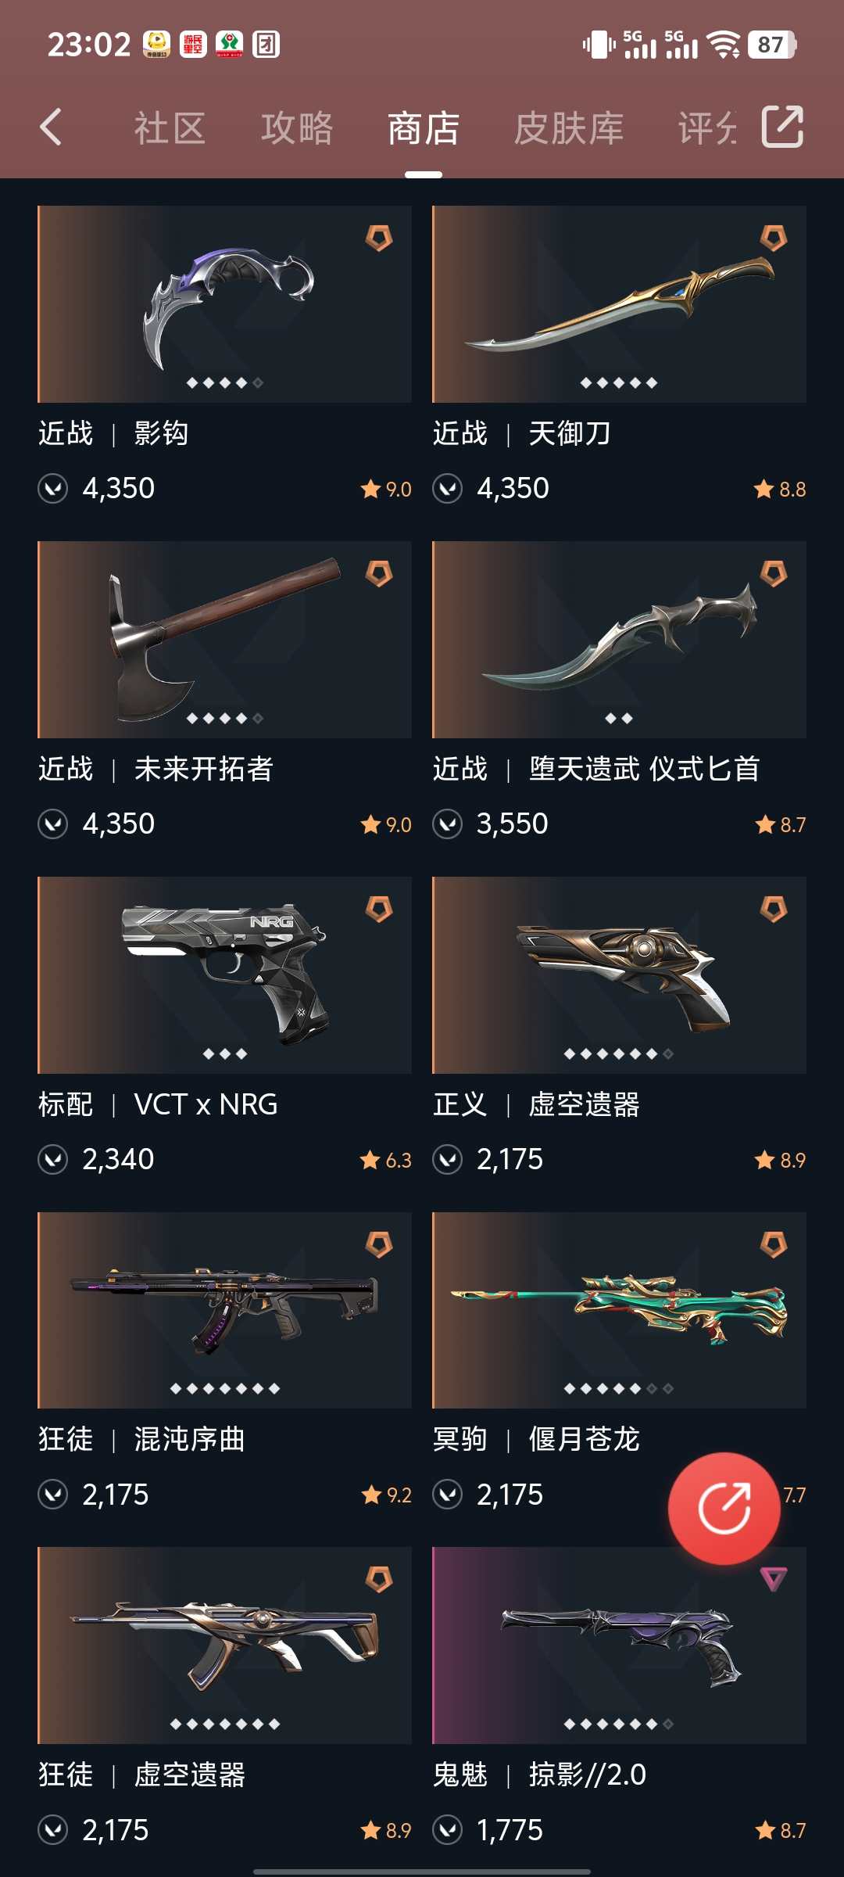Open the 天御刀 melee skin image
Image resolution: width=844 pixels, height=1877 pixels.
[x=619, y=304]
